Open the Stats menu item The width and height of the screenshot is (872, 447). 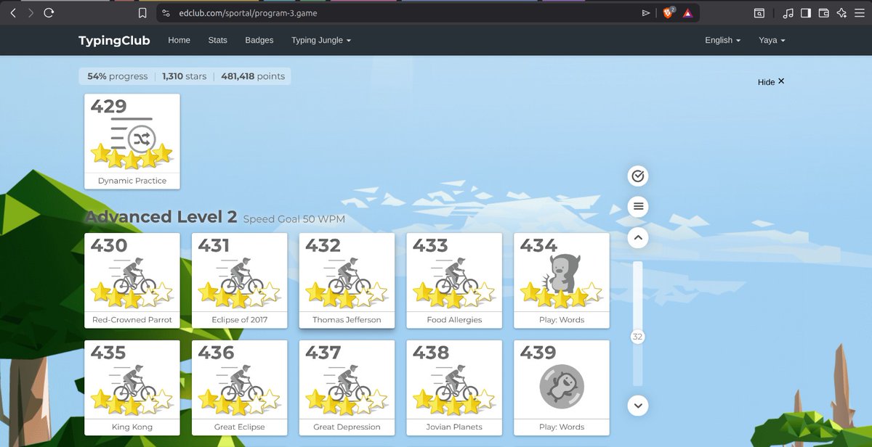click(x=217, y=41)
